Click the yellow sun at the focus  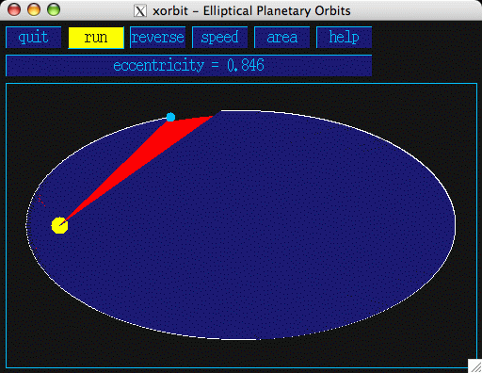(x=59, y=225)
